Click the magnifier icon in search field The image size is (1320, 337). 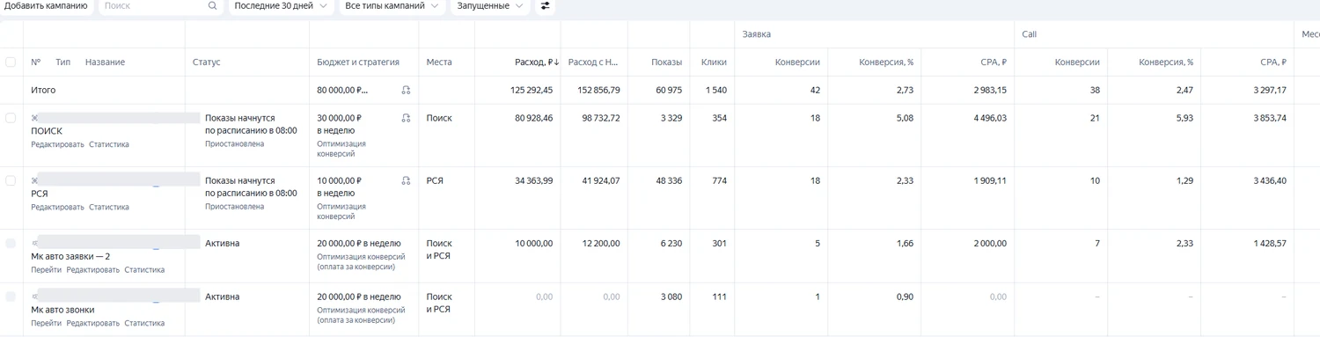(x=212, y=6)
